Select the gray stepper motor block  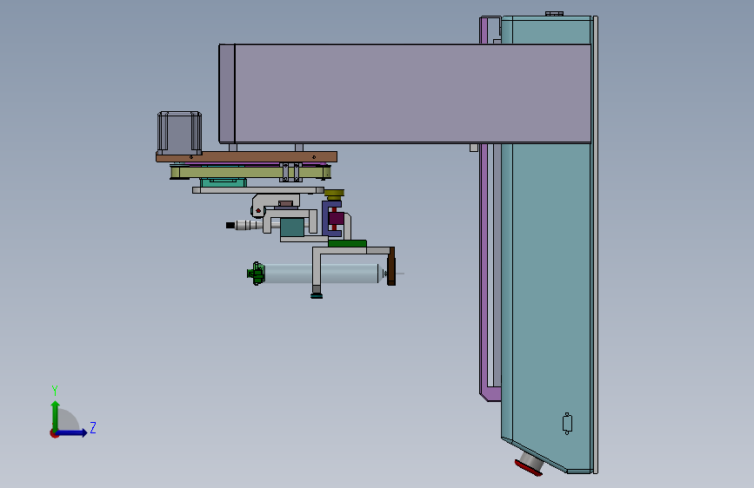179,133
